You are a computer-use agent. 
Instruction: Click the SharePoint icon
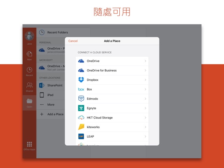click(x=42, y=85)
